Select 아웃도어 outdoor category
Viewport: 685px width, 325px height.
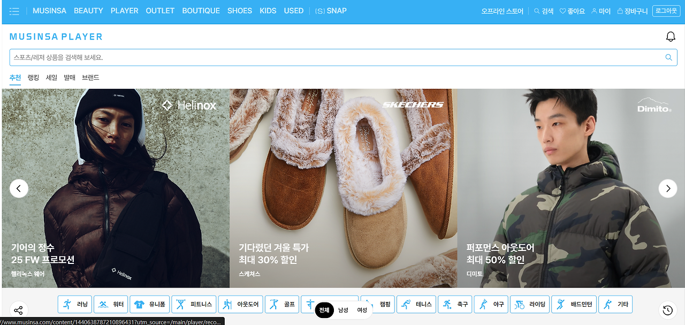pos(240,304)
